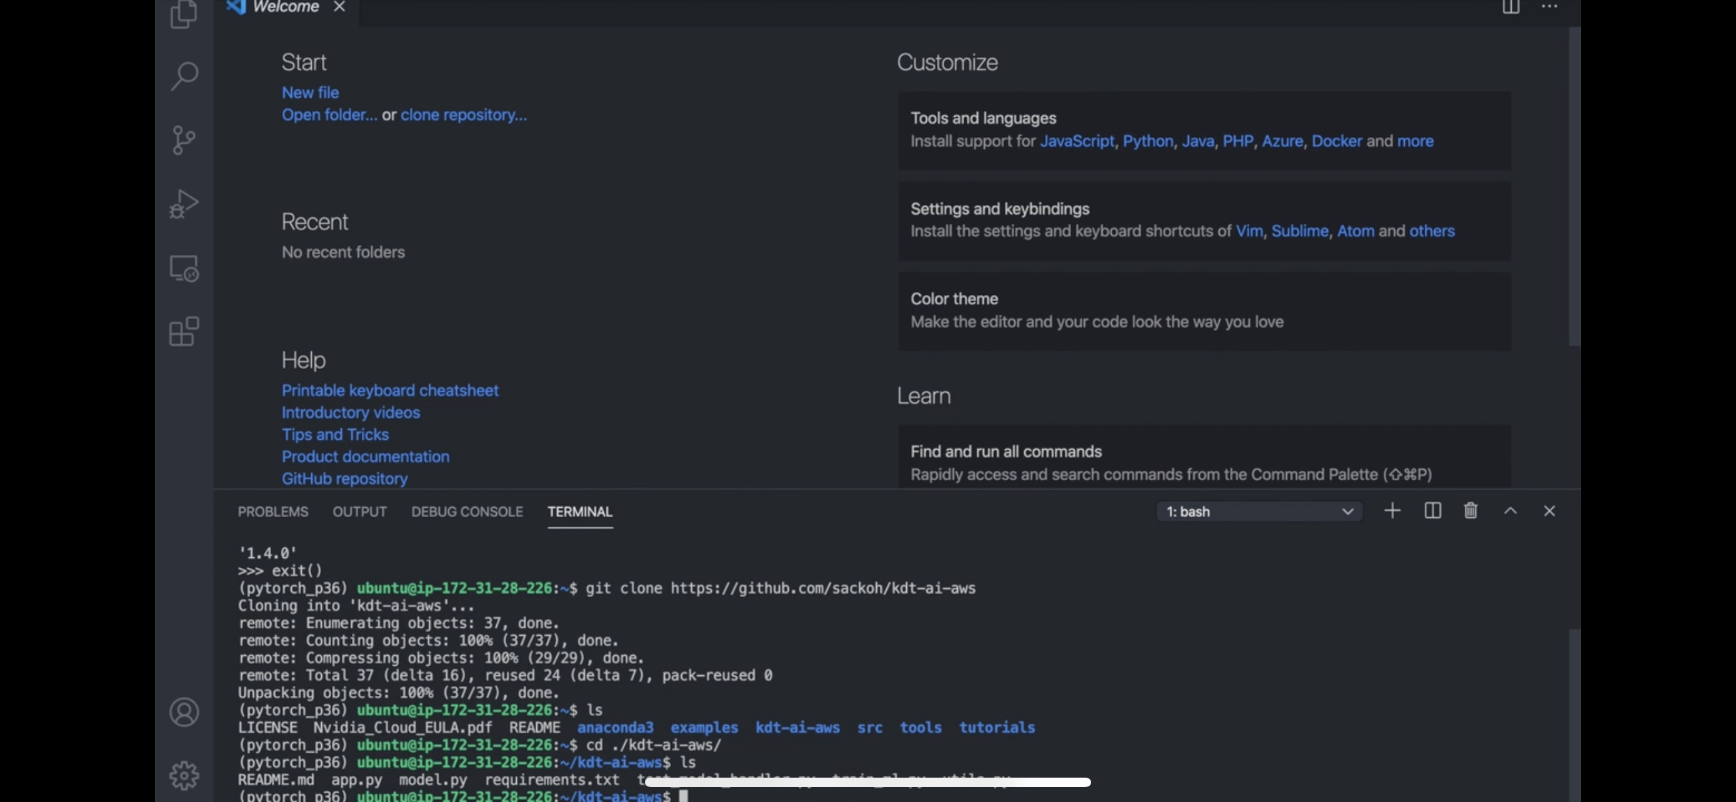Viewport: 1736px width, 802px height.
Task: Open the Accounts person icon
Action: (x=184, y=712)
